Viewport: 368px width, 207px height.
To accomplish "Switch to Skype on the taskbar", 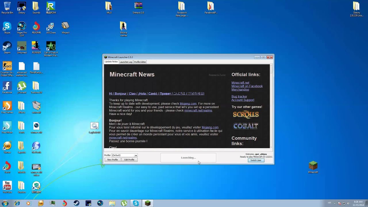I will pos(136,203).
